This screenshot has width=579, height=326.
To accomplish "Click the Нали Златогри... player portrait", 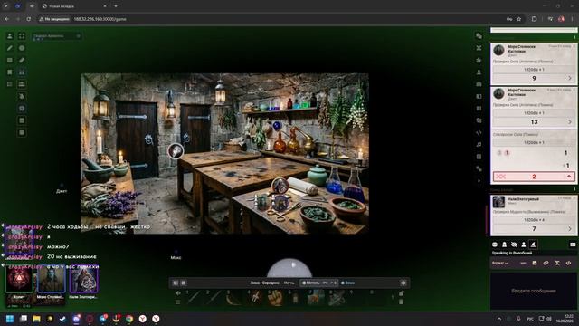I will click(x=84, y=280).
